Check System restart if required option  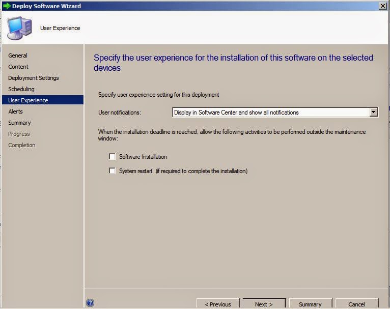[112, 171]
